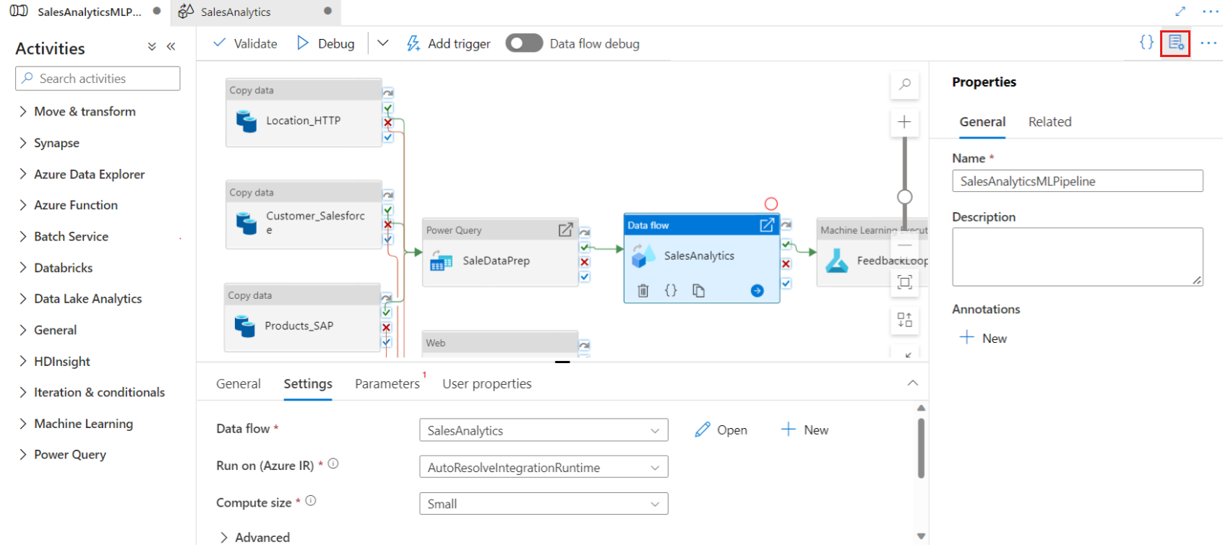View code braces on SalesAnalytics activity

click(x=671, y=291)
